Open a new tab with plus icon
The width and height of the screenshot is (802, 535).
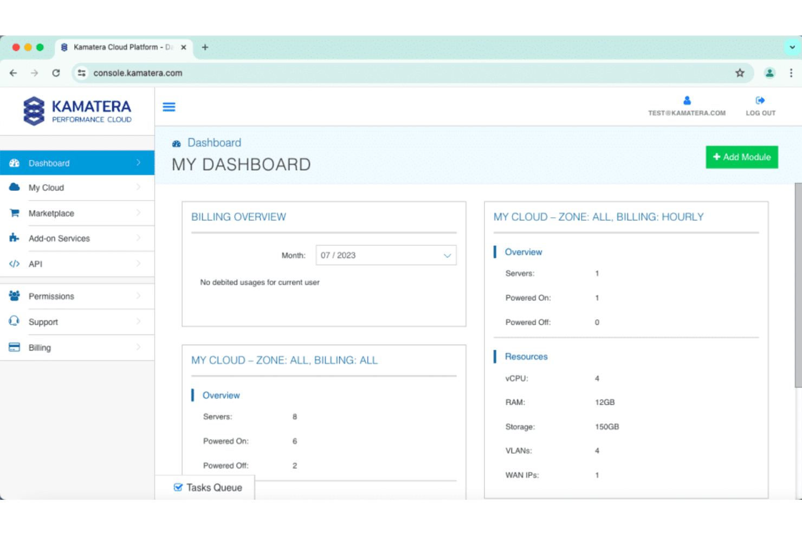pos(205,47)
